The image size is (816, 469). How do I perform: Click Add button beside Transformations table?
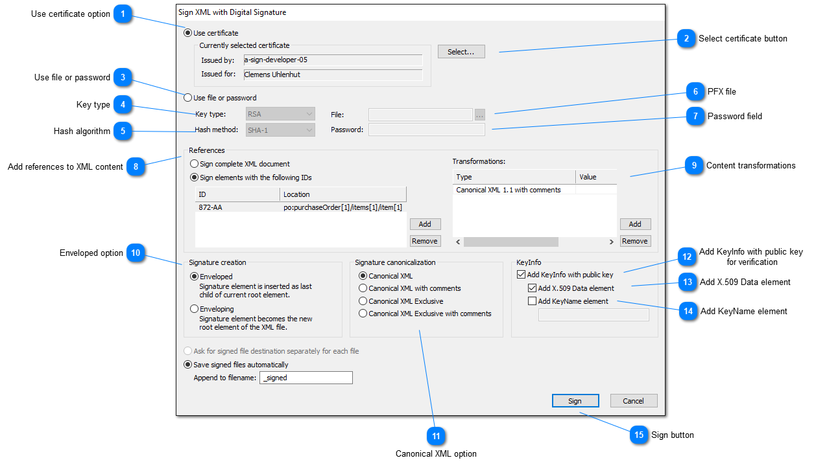[635, 224]
